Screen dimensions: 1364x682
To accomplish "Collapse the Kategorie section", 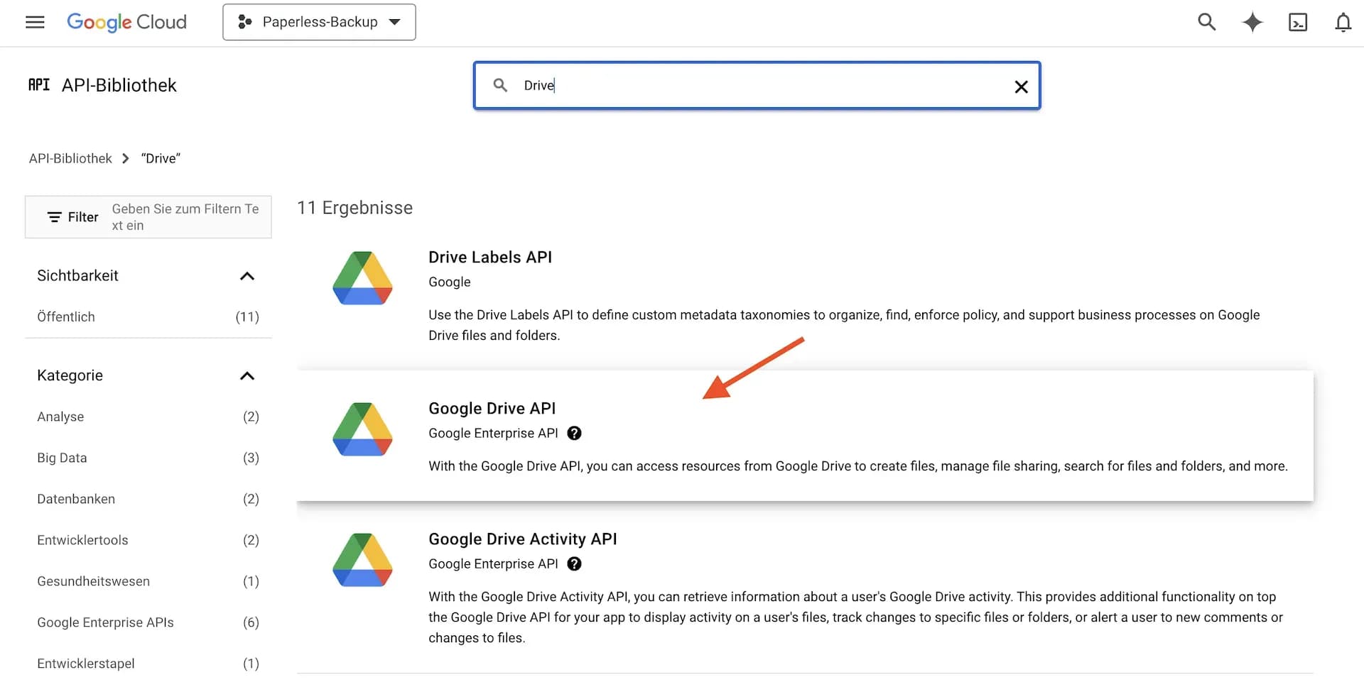I will (x=247, y=376).
